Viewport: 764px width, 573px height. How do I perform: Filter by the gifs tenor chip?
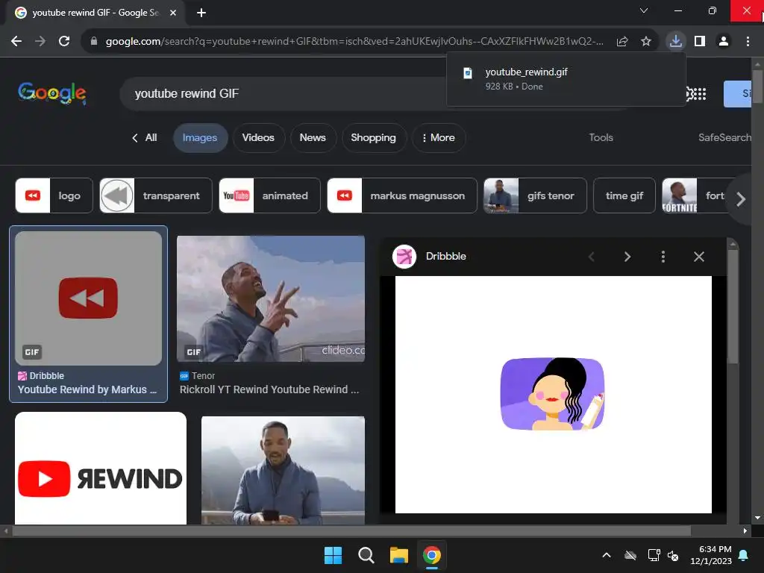coord(535,196)
